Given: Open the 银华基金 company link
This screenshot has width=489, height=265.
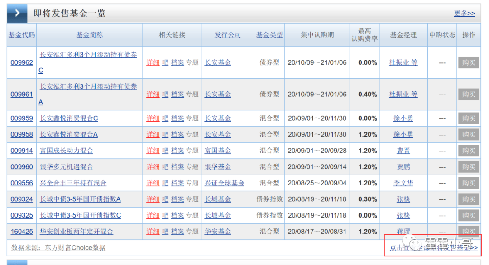Looking at the screenshot, I should 218,167.
